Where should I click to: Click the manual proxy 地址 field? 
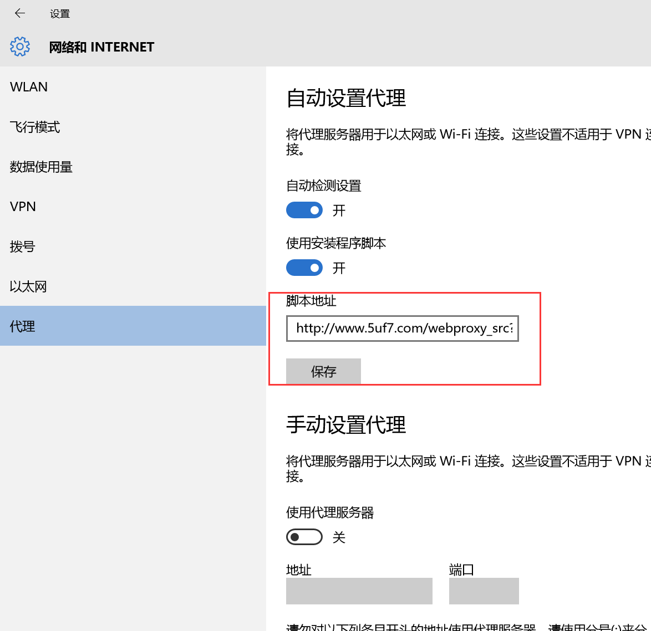(x=359, y=591)
